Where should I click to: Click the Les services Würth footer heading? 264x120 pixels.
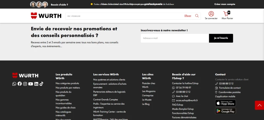coord(106,74)
